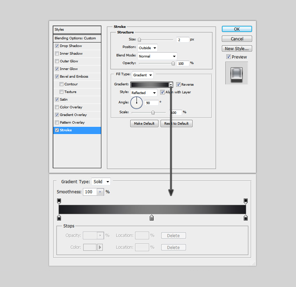Click the layer style preview thumbnail
This screenshot has height=287, width=296.
(236, 73)
